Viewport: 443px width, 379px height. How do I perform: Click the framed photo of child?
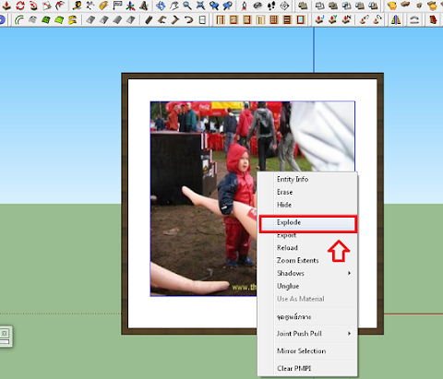[203, 198]
